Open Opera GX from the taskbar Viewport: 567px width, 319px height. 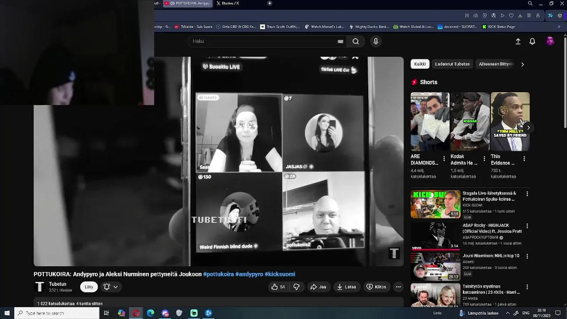(136, 313)
